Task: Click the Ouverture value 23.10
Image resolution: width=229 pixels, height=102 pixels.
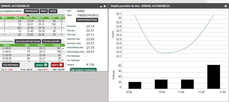Action: [x=90, y=27]
